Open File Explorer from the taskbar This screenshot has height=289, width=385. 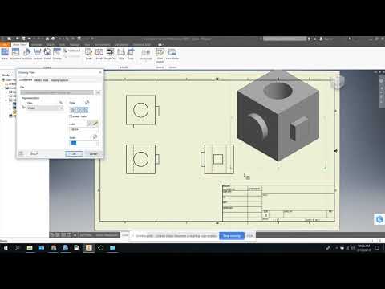click(x=30, y=248)
